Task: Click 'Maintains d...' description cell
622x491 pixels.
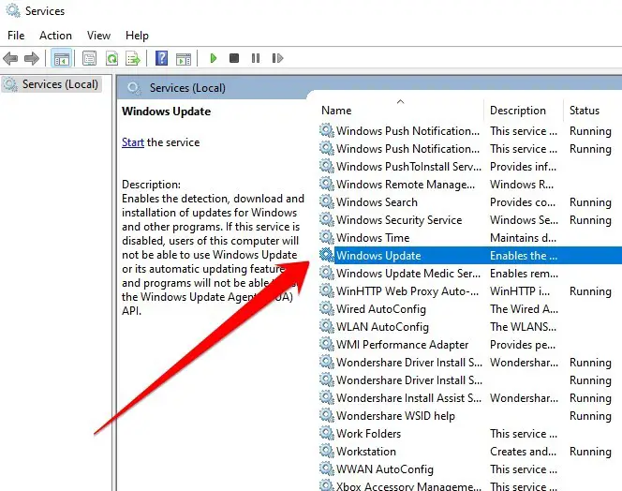Action: coord(523,238)
